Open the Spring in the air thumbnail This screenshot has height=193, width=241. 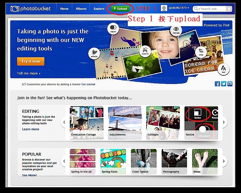tap(82, 162)
